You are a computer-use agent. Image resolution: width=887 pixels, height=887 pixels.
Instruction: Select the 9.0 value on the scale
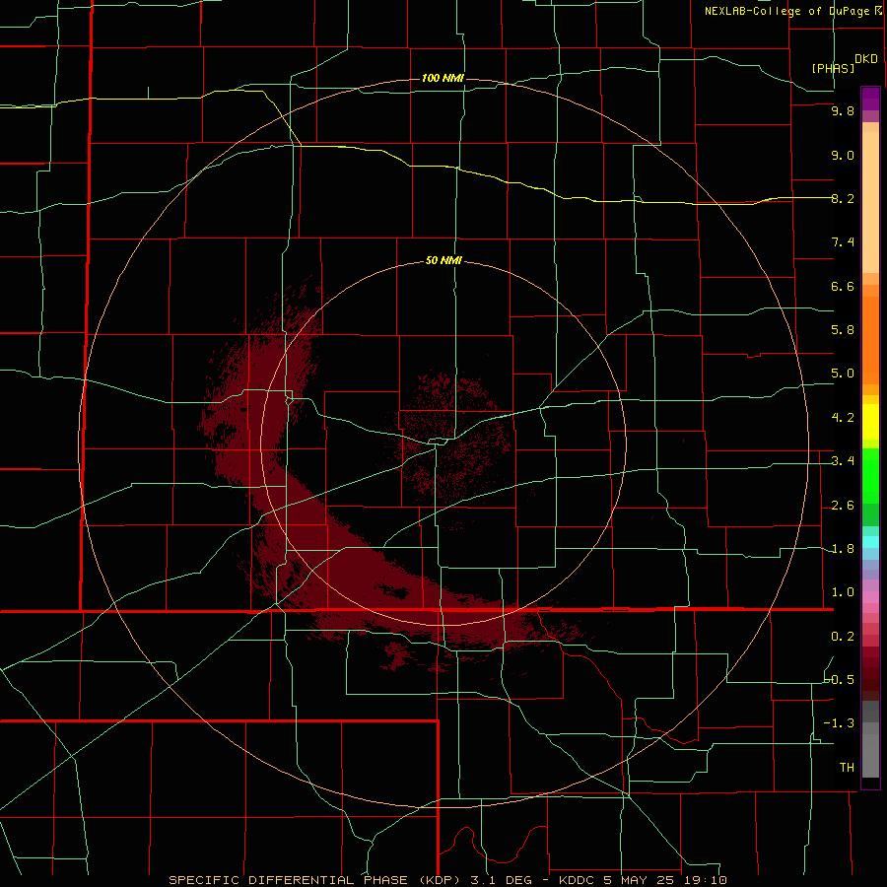pyautogui.click(x=843, y=155)
